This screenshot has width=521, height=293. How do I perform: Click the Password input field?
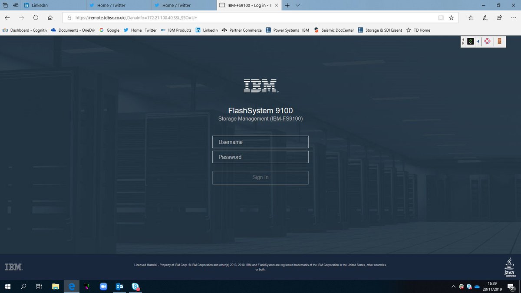pyautogui.click(x=260, y=157)
